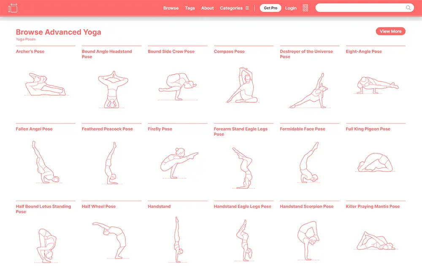Click the Yoga Poses subtitle link
Screen dimensions: 422x274
[26, 39]
